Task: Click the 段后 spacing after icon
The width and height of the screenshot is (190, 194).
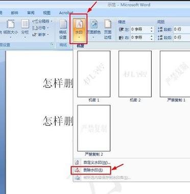Action: coord(160,37)
